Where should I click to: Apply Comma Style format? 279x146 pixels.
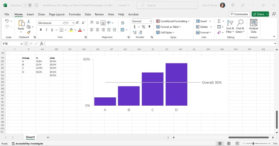[149, 27]
